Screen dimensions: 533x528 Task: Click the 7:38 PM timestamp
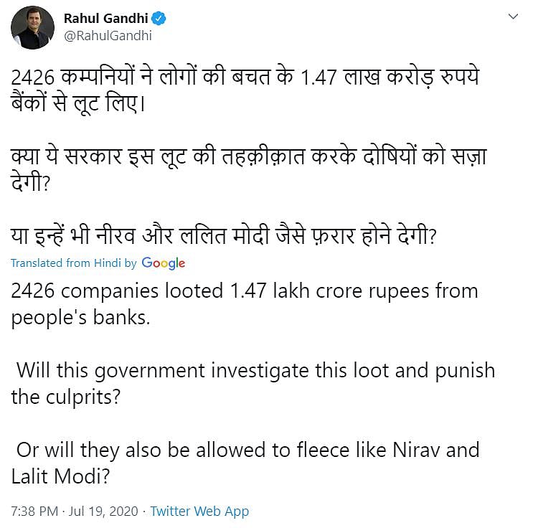click(x=34, y=511)
